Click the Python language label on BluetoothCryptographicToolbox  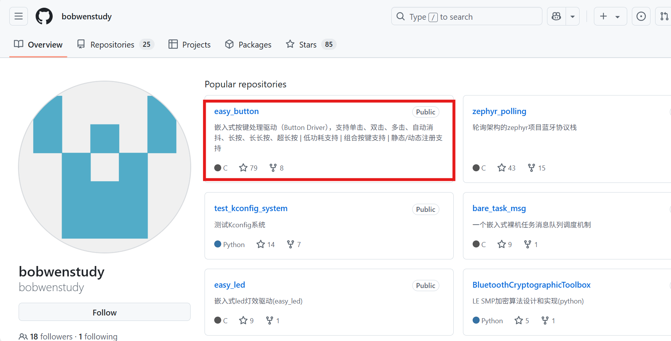488,321
